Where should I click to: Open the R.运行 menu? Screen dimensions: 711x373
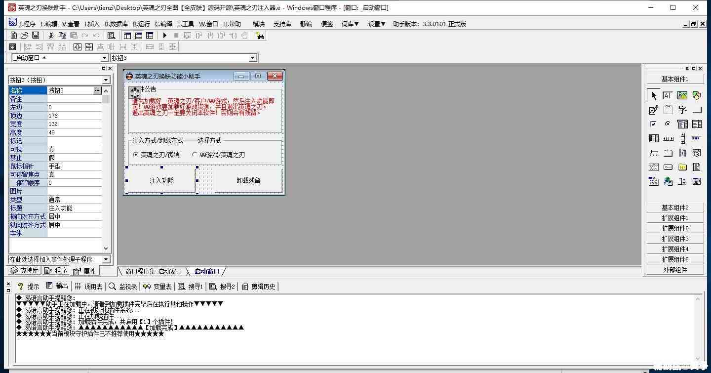click(x=141, y=24)
